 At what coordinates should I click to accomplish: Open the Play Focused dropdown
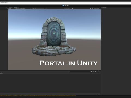coord(68,8)
